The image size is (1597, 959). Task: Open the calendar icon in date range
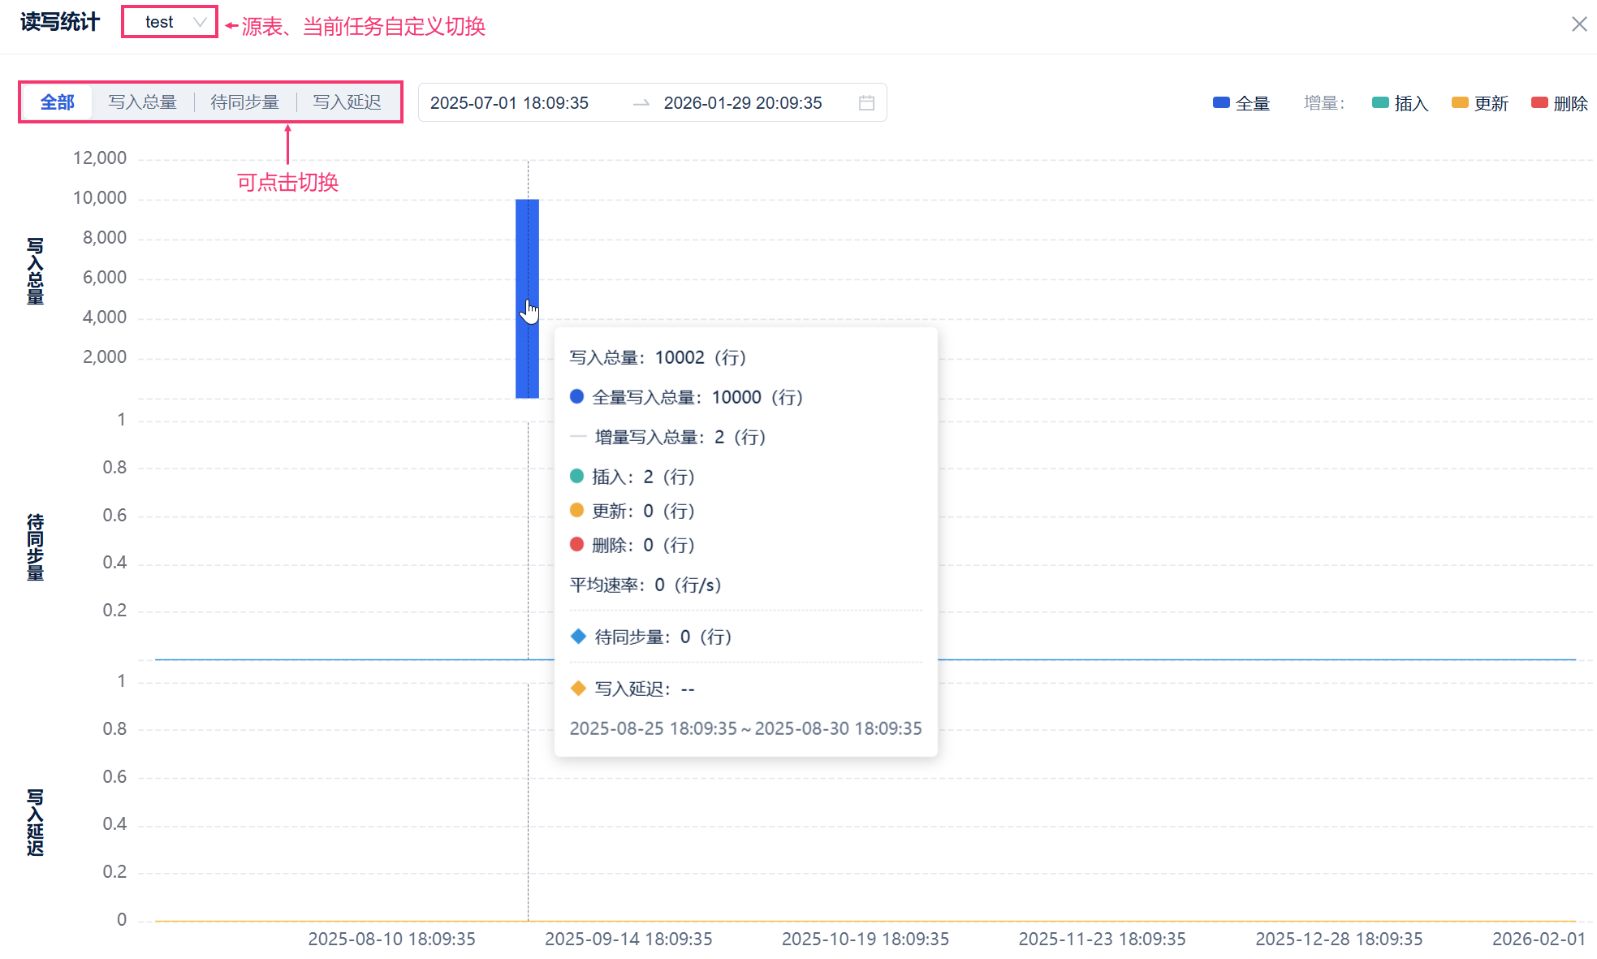click(866, 103)
